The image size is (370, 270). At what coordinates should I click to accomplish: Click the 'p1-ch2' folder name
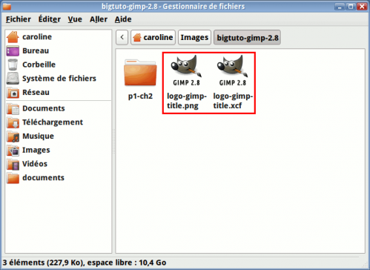(140, 96)
